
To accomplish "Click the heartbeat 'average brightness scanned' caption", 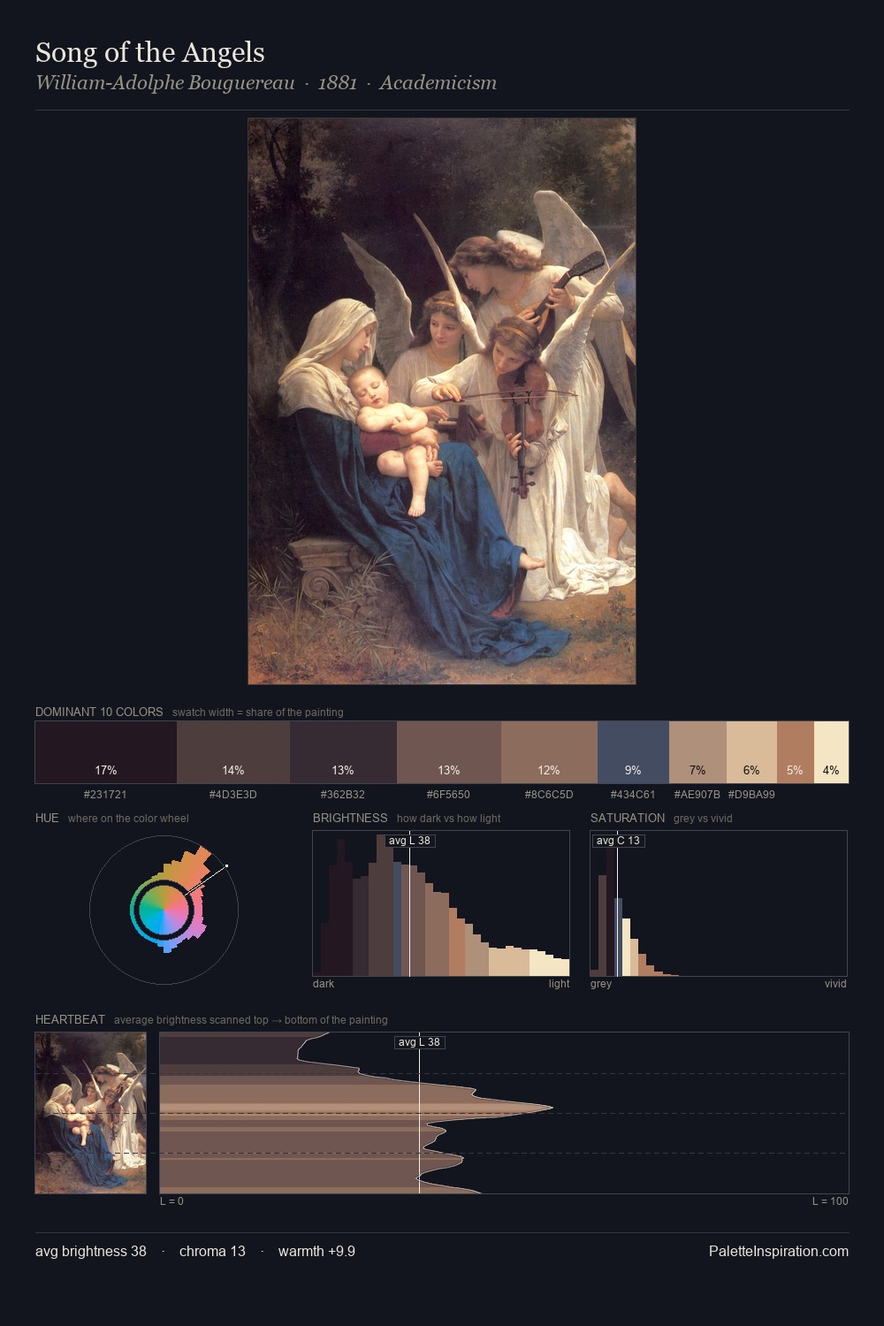I will pyautogui.click(x=250, y=1020).
